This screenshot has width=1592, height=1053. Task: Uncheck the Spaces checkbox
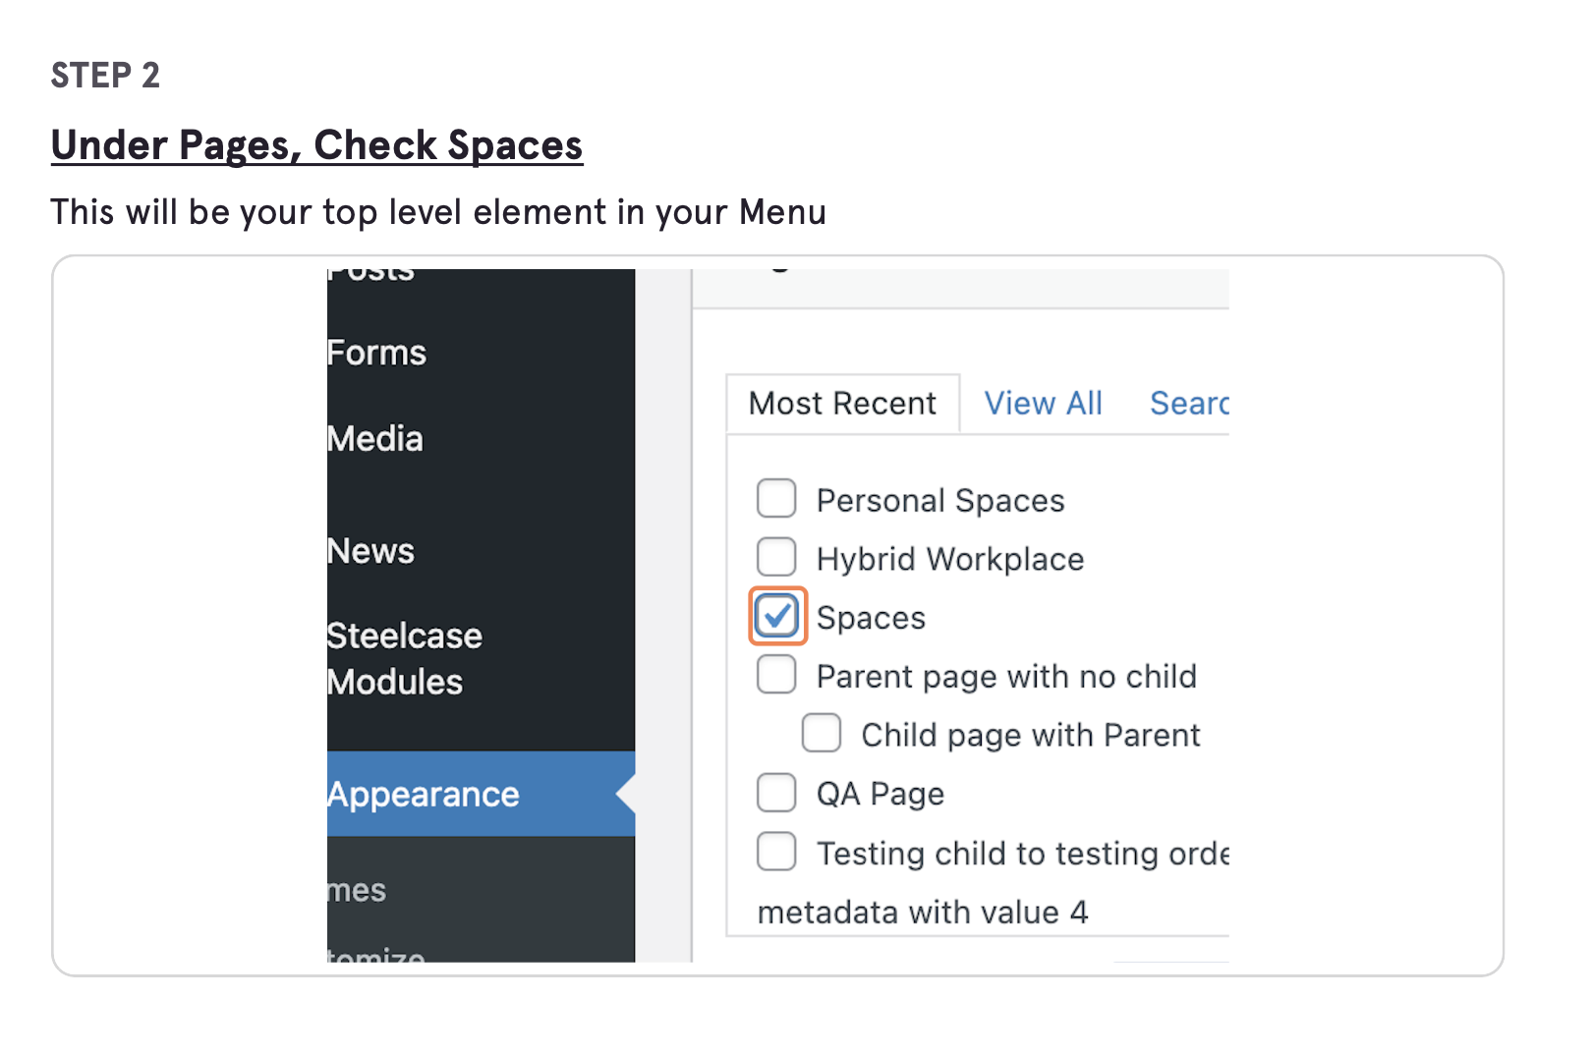776,616
